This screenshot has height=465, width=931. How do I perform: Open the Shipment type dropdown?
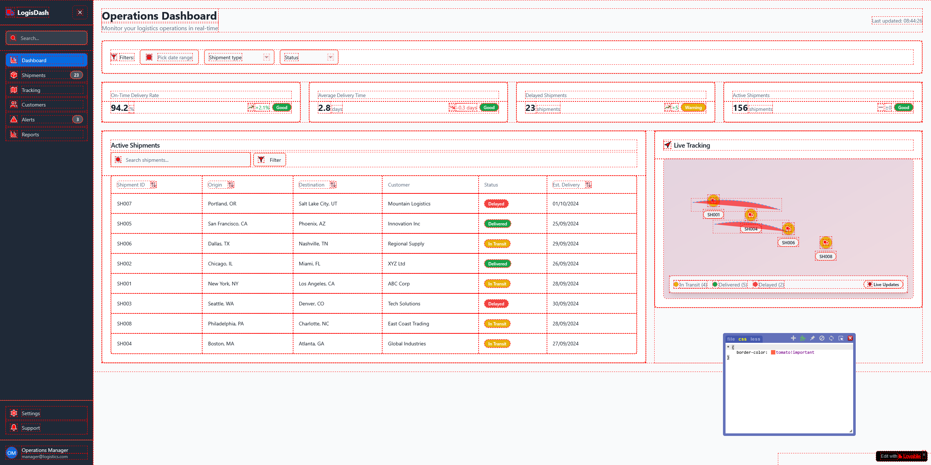[x=239, y=57]
